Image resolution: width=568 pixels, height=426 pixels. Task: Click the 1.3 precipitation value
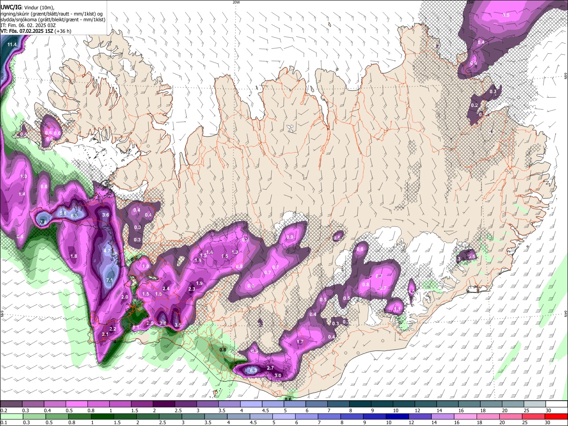(x=235, y=252)
